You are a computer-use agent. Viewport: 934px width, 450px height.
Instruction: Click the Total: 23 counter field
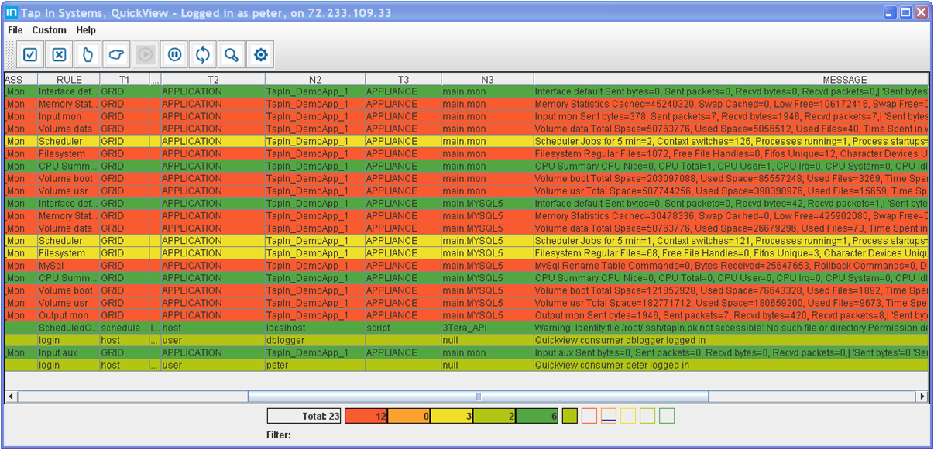[305, 416]
